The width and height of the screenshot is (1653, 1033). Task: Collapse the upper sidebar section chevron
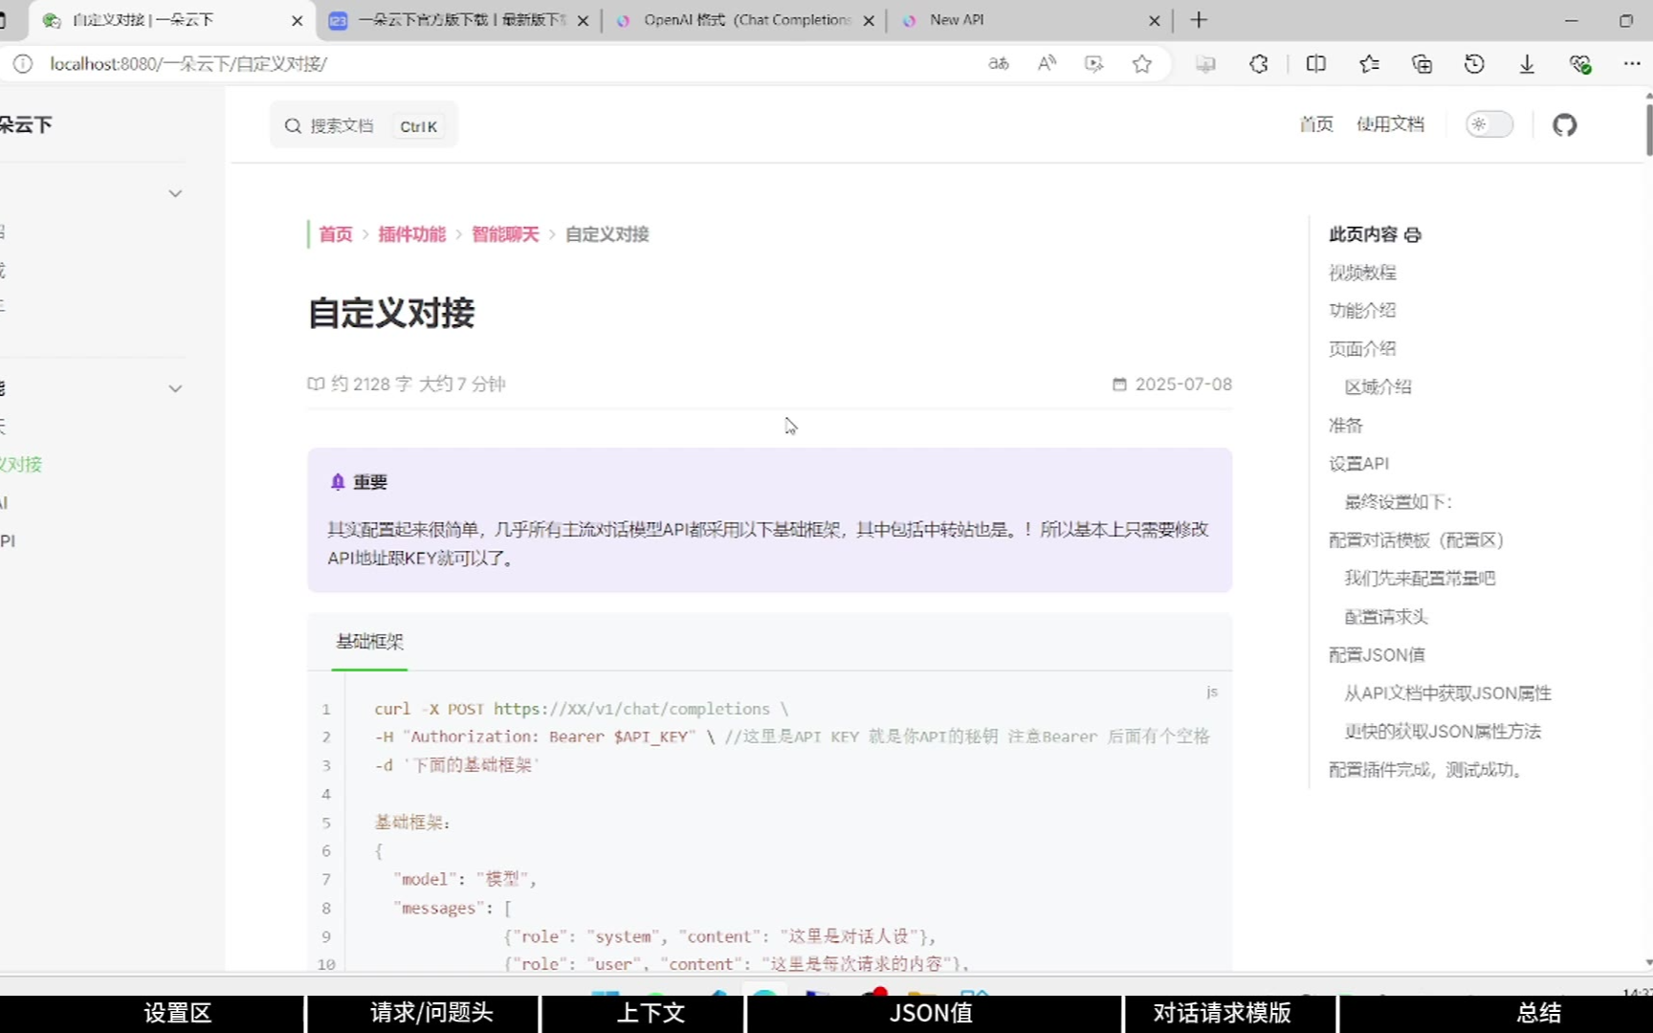[175, 194]
